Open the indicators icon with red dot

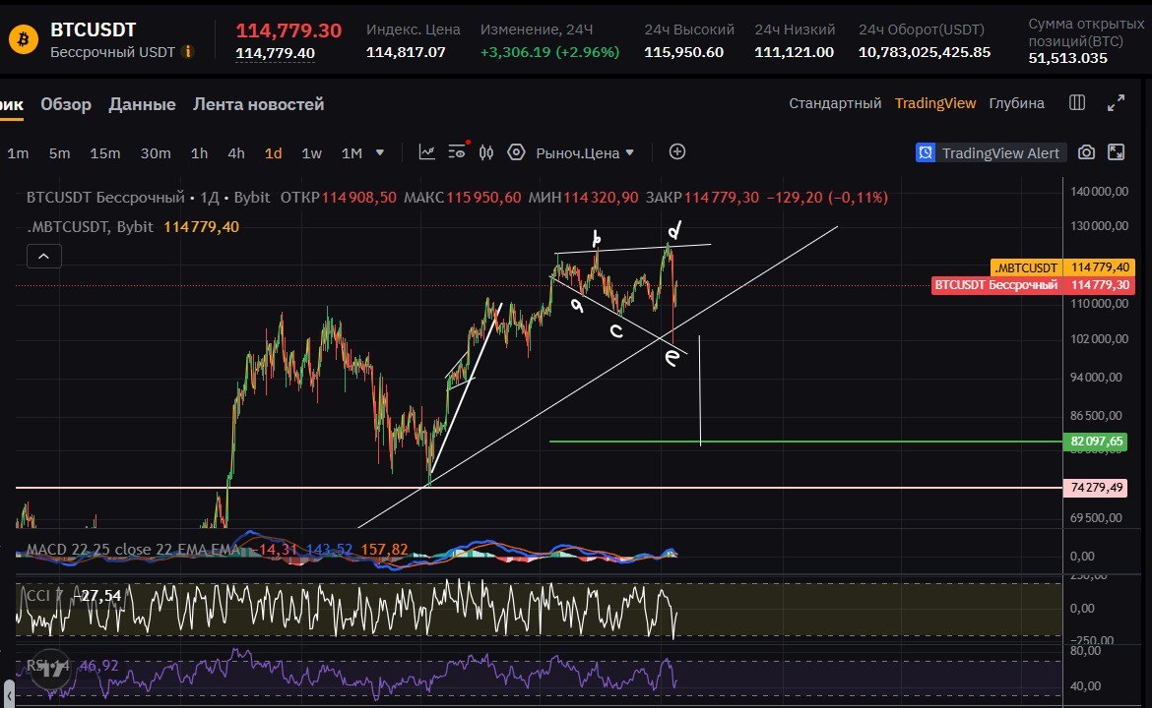(x=459, y=151)
